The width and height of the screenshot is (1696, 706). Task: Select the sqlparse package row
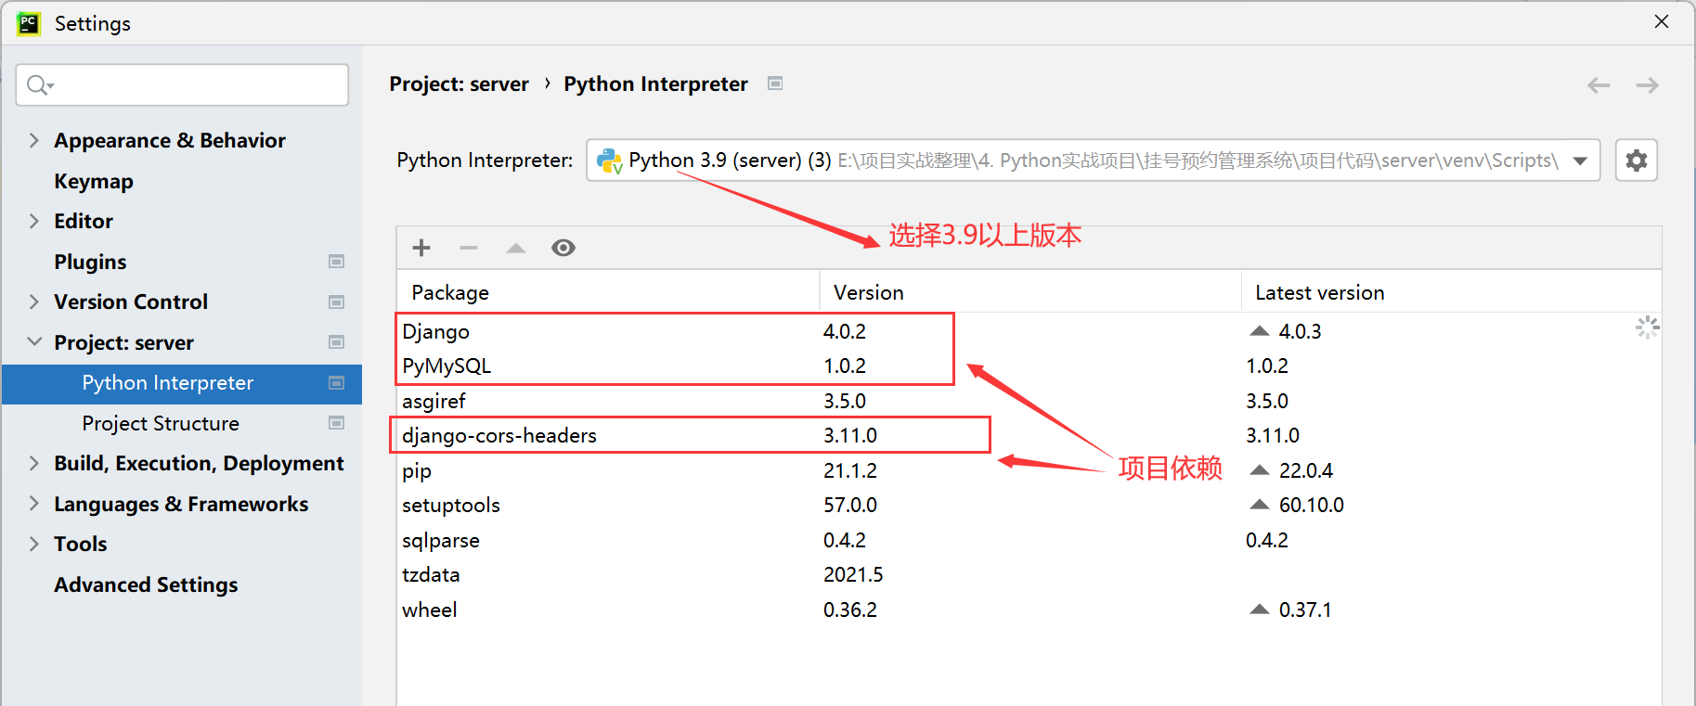pos(1029,540)
